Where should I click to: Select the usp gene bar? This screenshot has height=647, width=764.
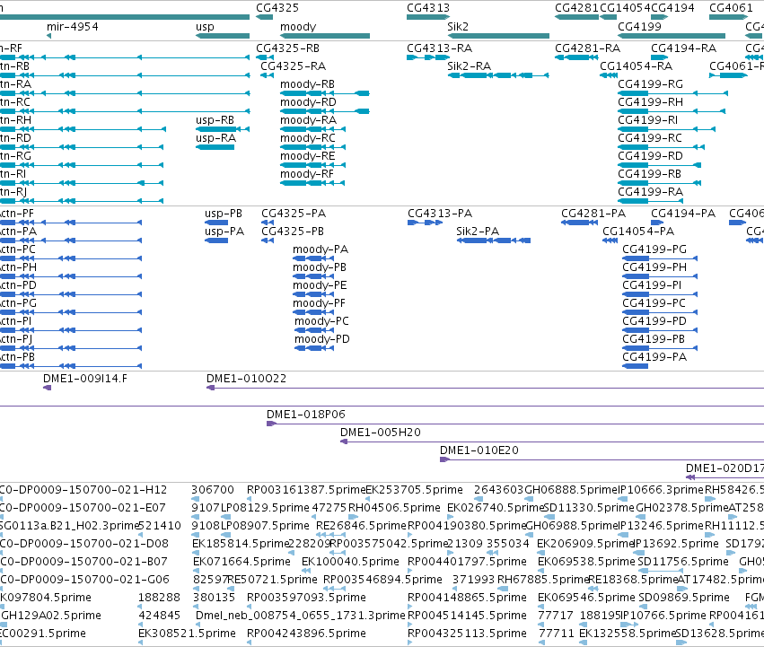tap(223, 36)
